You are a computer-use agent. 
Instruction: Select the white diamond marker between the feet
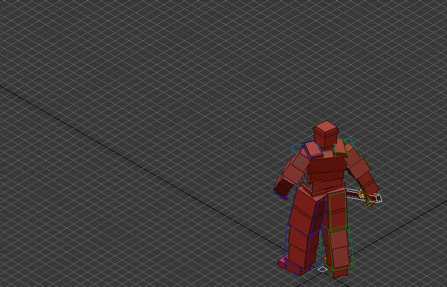[323, 269]
